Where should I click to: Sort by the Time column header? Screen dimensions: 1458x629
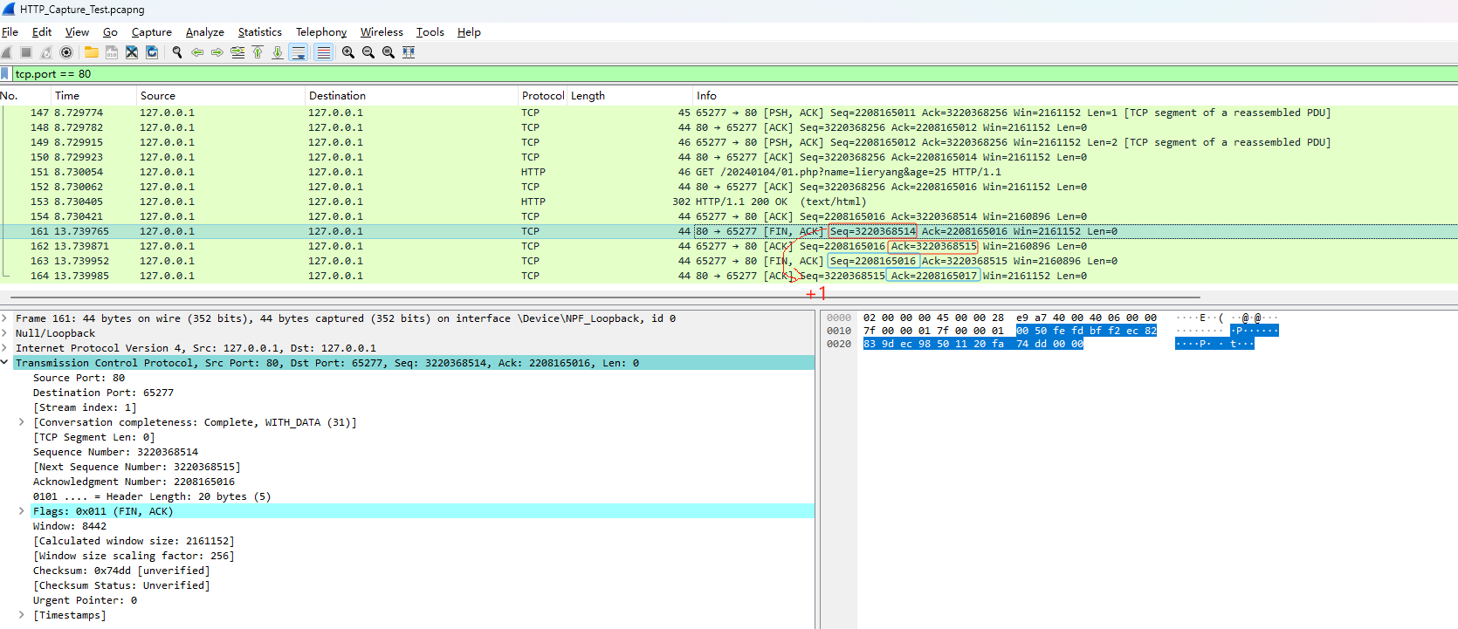pyautogui.click(x=93, y=96)
